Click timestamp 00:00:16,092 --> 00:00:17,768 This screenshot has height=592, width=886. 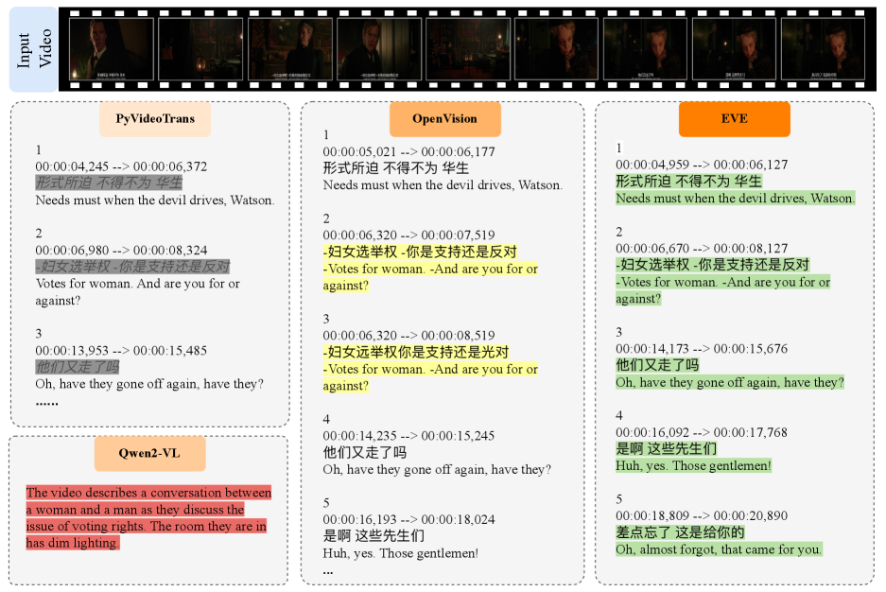pos(702,433)
